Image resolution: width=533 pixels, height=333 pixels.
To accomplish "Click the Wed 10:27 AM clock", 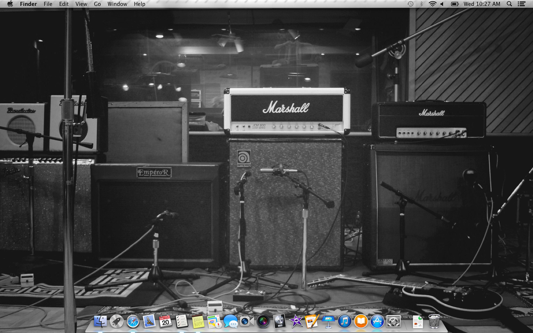I will tap(482, 4).
